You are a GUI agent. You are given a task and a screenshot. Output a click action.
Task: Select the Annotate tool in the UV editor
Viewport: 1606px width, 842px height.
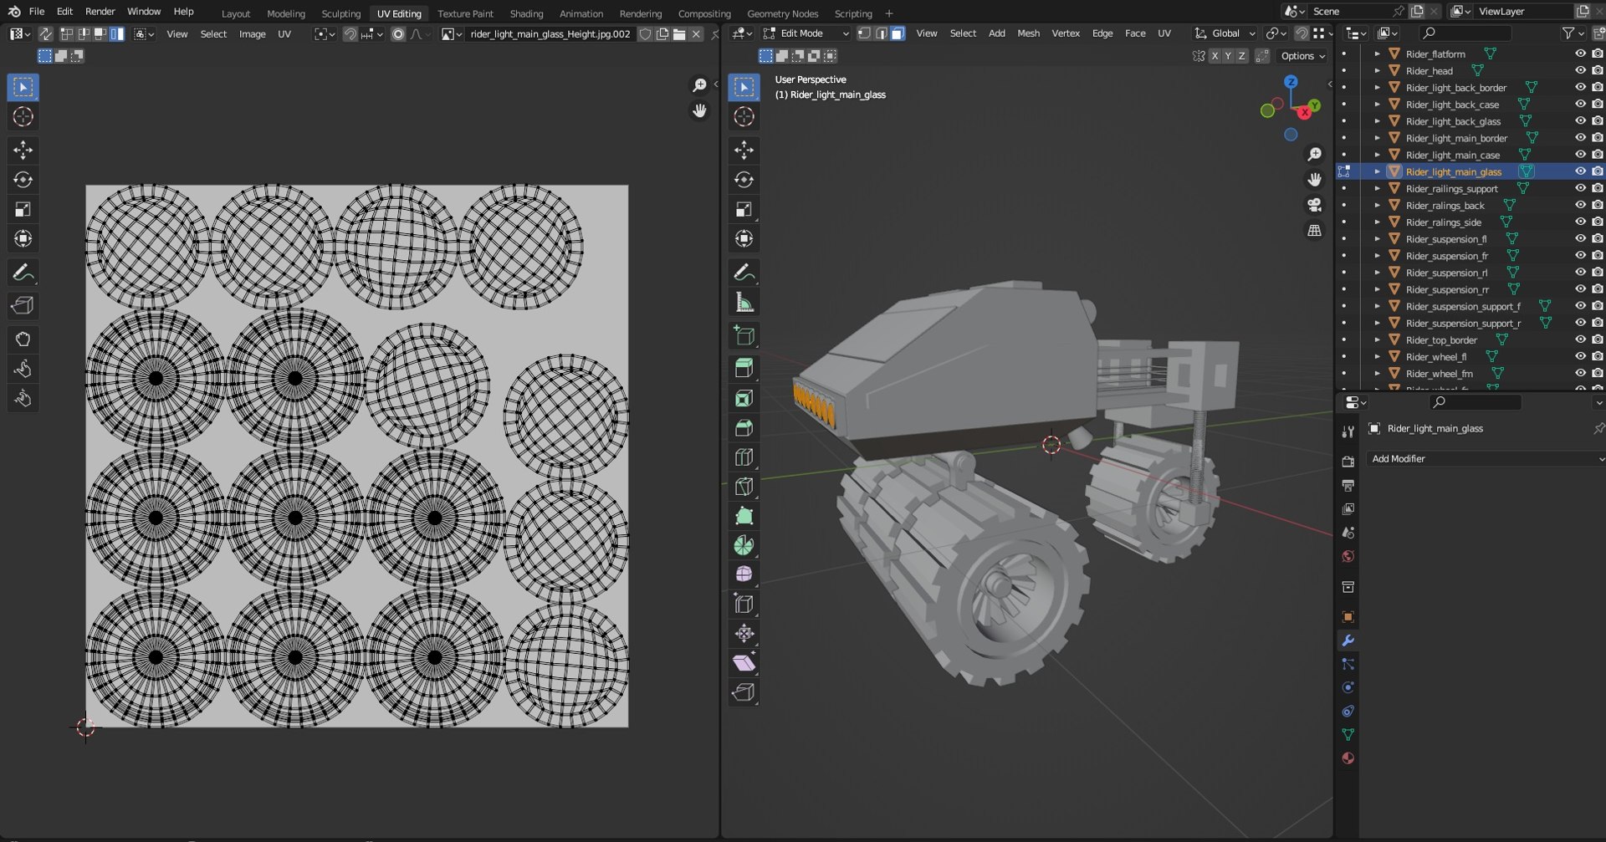(x=23, y=273)
